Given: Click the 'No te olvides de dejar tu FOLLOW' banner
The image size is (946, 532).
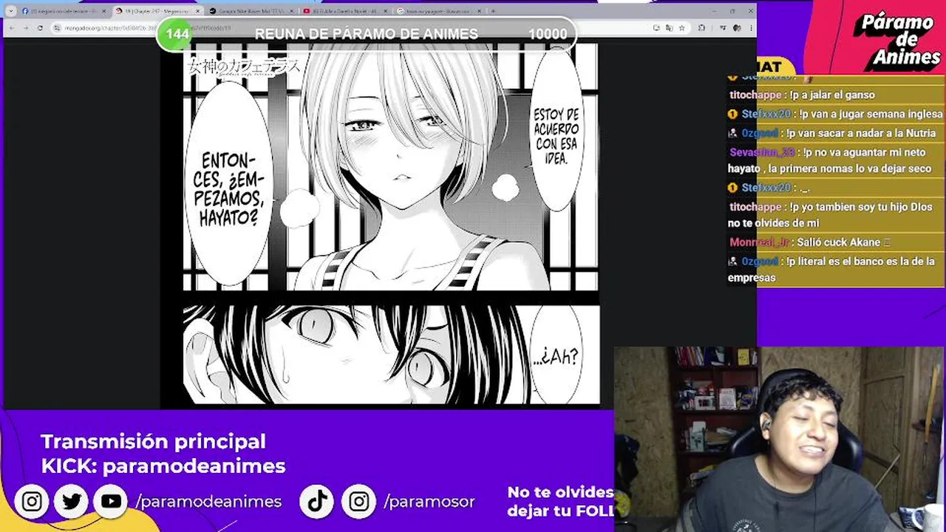Looking at the screenshot, I should click(560, 501).
